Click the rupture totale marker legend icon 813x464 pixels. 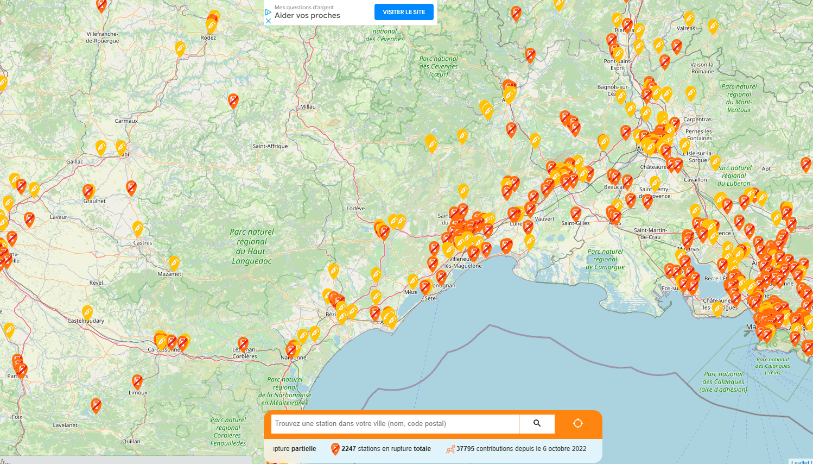click(335, 449)
